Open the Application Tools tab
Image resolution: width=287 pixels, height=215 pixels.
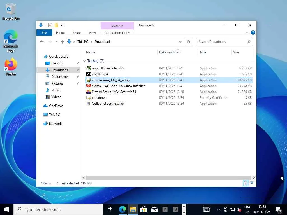tap(117, 33)
